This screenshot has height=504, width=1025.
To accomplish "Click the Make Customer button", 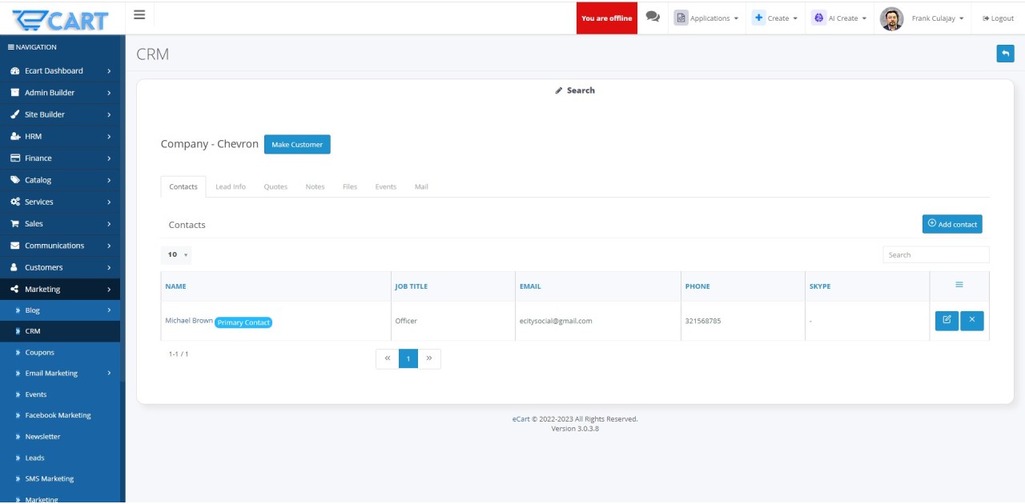I will point(297,145).
